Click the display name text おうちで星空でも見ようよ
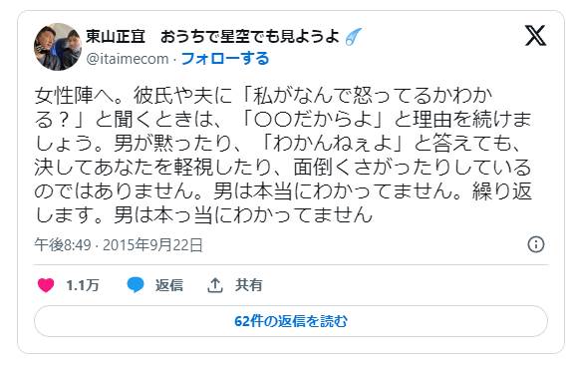The image size is (571, 370). tap(250, 37)
